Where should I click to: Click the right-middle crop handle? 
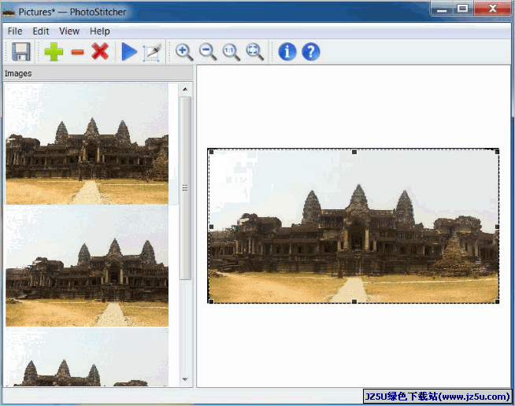pyautogui.click(x=497, y=227)
